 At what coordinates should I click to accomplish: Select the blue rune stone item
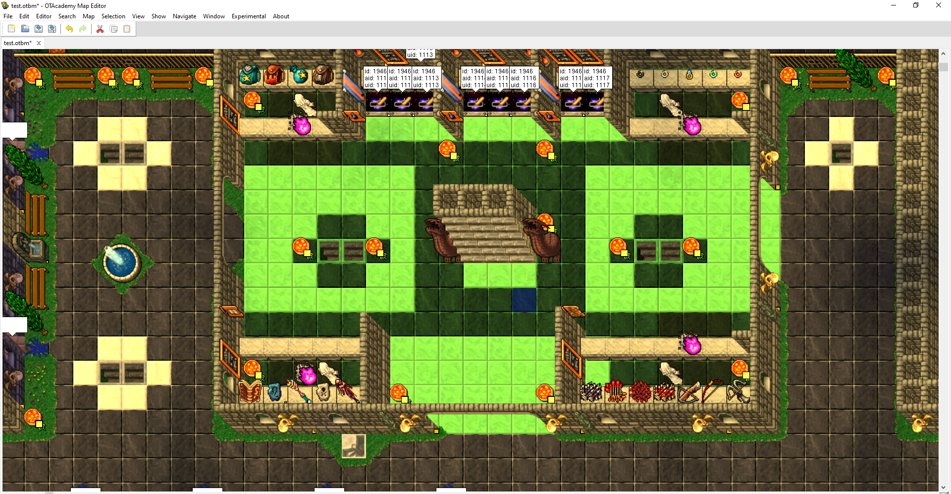(x=275, y=392)
